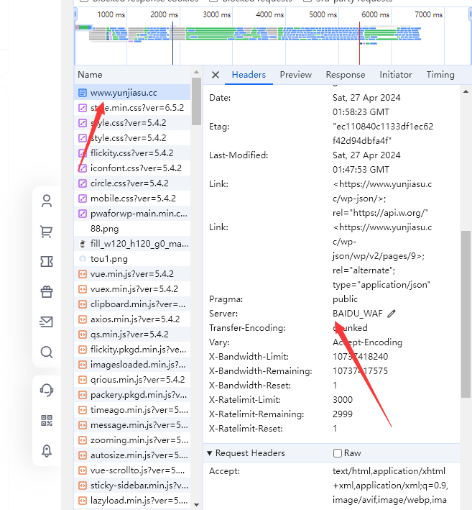Screen dimensions: 472x510
Task: Switch to the Preview tab
Action: click(295, 75)
